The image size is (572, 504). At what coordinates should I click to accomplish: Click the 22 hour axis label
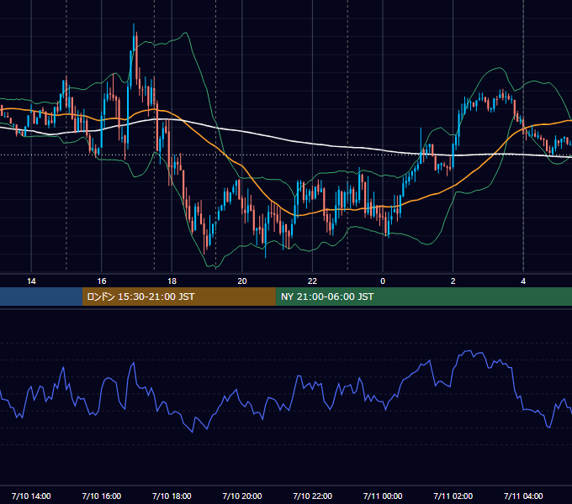pyautogui.click(x=312, y=281)
